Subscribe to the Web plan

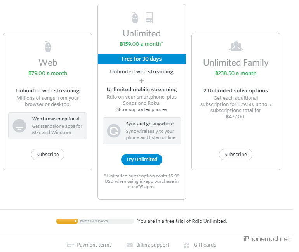pyautogui.click(x=48, y=155)
